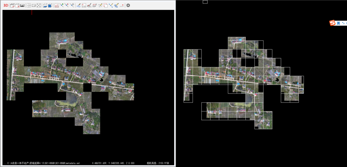Click the move node tool icon
The width and height of the screenshot is (347, 167).
pos(72,5)
